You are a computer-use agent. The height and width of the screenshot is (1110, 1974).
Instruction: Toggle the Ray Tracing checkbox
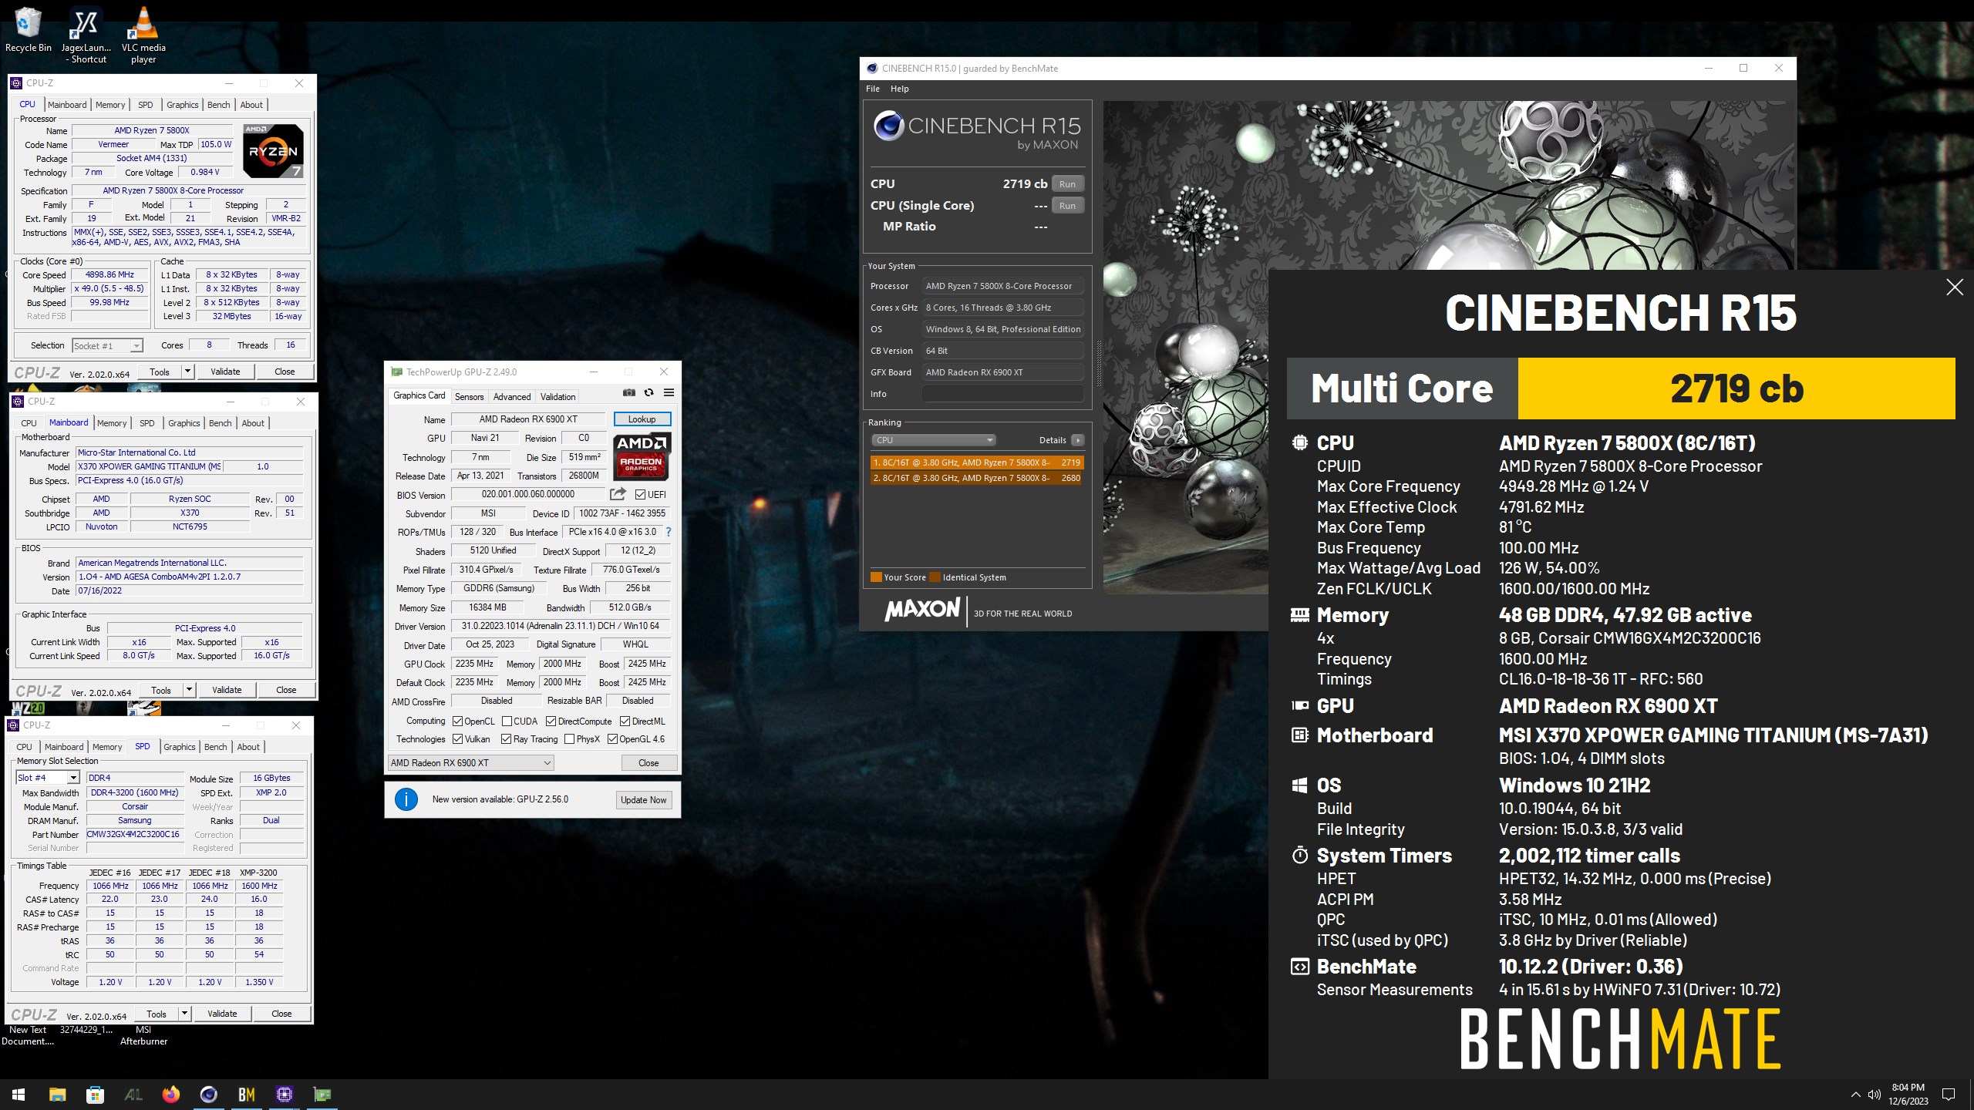coord(506,739)
